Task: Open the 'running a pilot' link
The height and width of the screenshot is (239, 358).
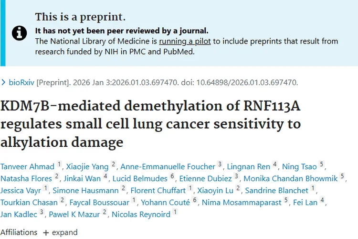Action: 185,41
